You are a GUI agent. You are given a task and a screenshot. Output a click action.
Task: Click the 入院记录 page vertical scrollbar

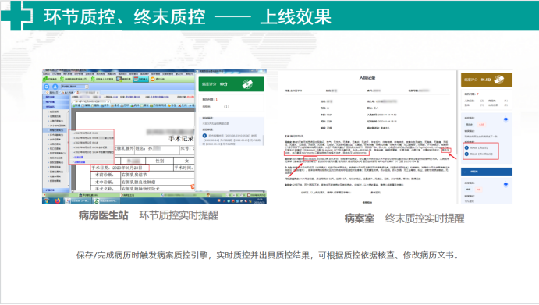coord(457,137)
